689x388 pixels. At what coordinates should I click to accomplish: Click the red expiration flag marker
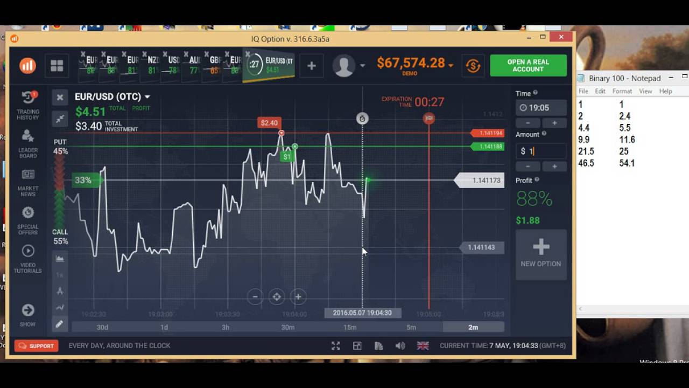click(429, 118)
